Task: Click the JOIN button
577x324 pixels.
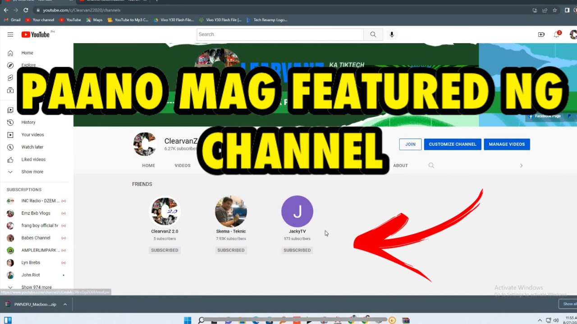Action: pyautogui.click(x=410, y=144)
